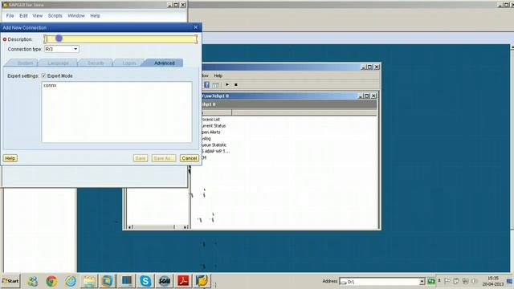Switch to the Language tab

click(x=58, y=63)
